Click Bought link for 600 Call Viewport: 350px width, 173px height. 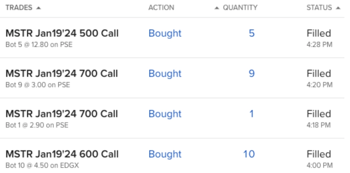165,154
